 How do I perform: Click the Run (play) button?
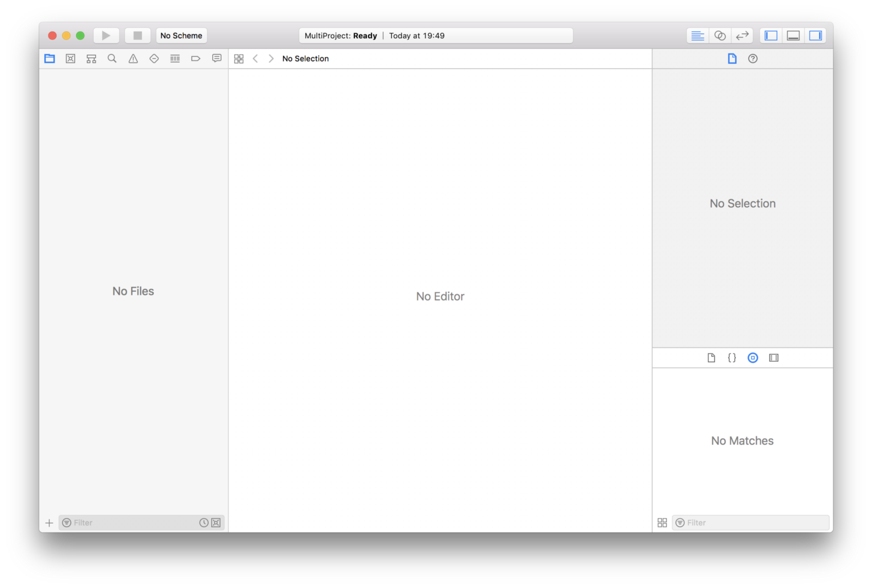tap(106, 35)
